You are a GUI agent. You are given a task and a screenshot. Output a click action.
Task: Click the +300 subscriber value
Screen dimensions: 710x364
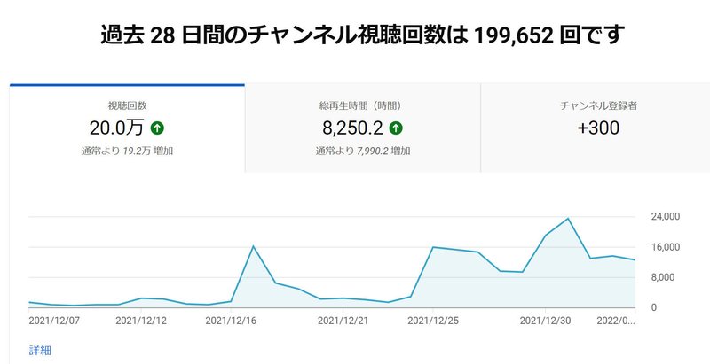[598, 128]
